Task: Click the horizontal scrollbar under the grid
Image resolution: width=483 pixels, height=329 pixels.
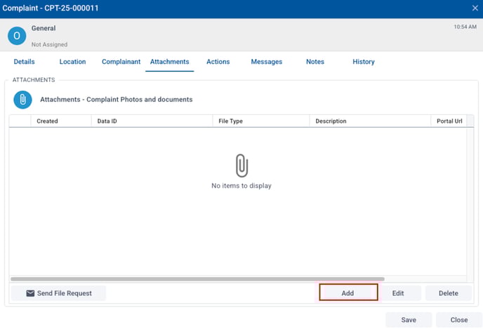Action: pyautogui.click(x=197, y=278)
